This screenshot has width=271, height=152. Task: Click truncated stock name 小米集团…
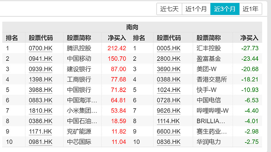[x=82, y=111]
